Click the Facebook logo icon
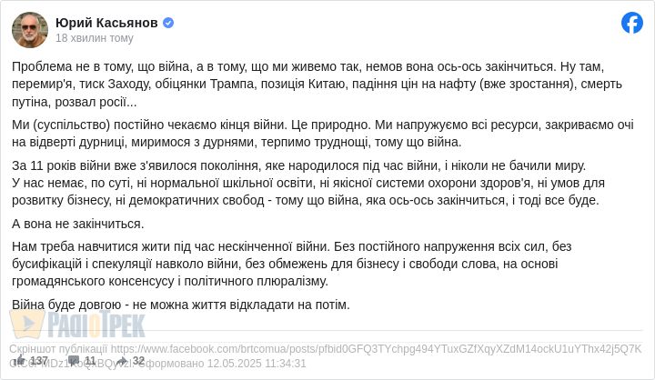655x380 pixels. click(x=632, y=23)
